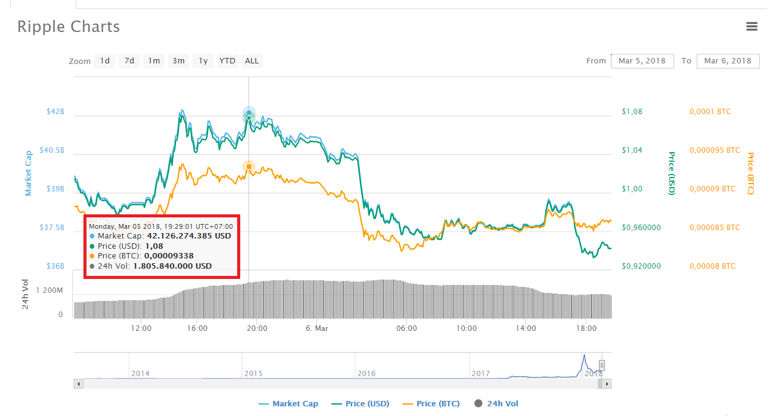This screenshot has height=416, width=784.
Task: Open the chart hamburger menu icon
Action: [752, 27]
